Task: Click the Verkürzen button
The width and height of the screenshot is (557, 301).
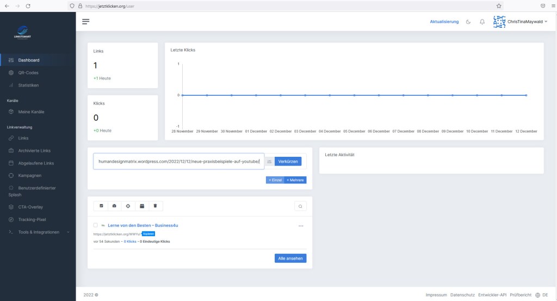Action: pyautogui.click(x=288, y=162)
